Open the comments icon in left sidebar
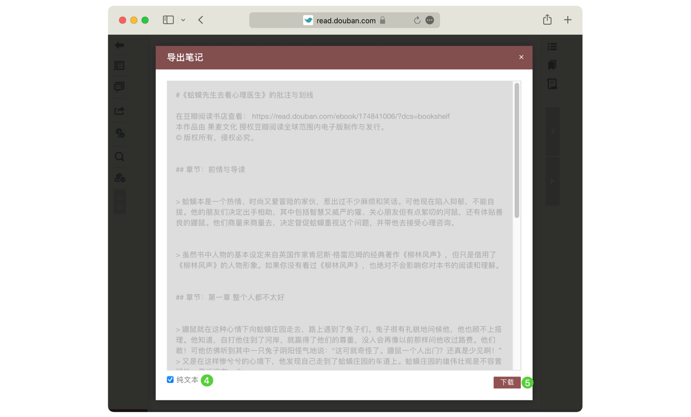This screenshot has width=691, height=417. [119, 87]
